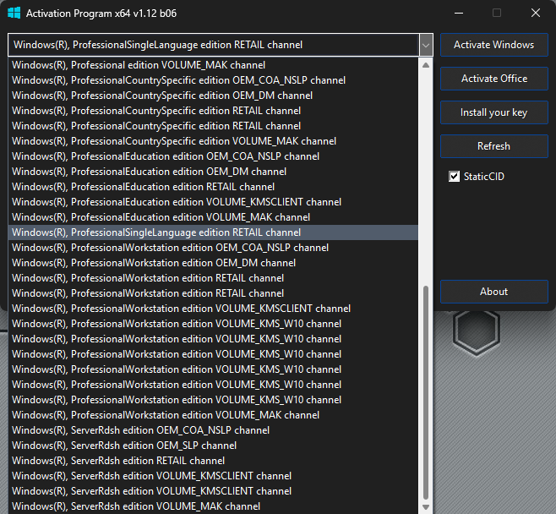Open the edition combo box dropdown arrow
Screen dimensions: 556x514
pos(426,45)
